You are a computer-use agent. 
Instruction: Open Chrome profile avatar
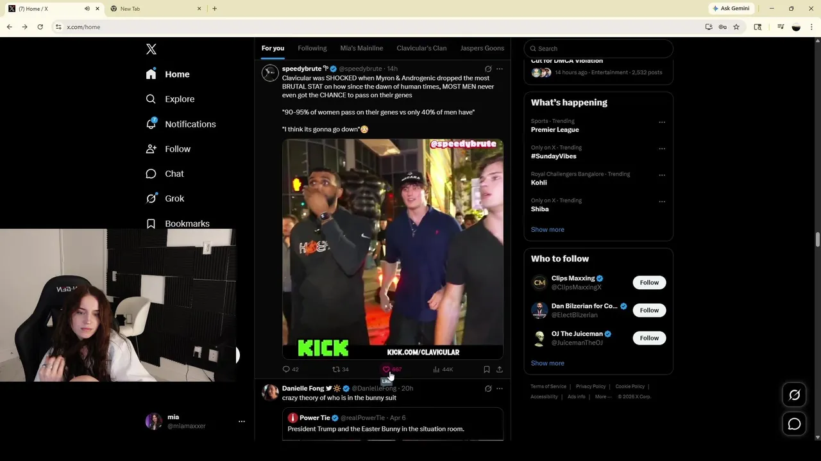coord(796,27)
